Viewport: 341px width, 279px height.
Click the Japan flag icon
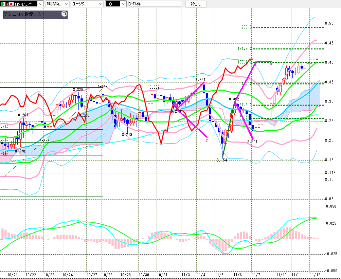point(11,4)
